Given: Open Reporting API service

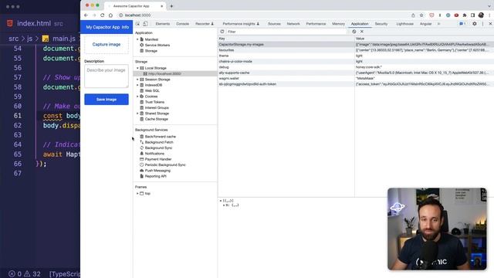Looking at the screenshot, I should 156,176.
